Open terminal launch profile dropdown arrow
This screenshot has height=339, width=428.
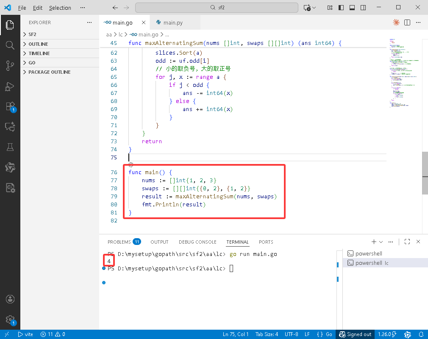pyautogui.click(x=381, y=242)
